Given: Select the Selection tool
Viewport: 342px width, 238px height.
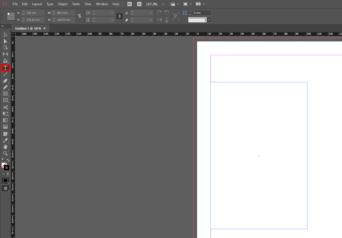Looking at the screenshot, I should tap(5, 35).
